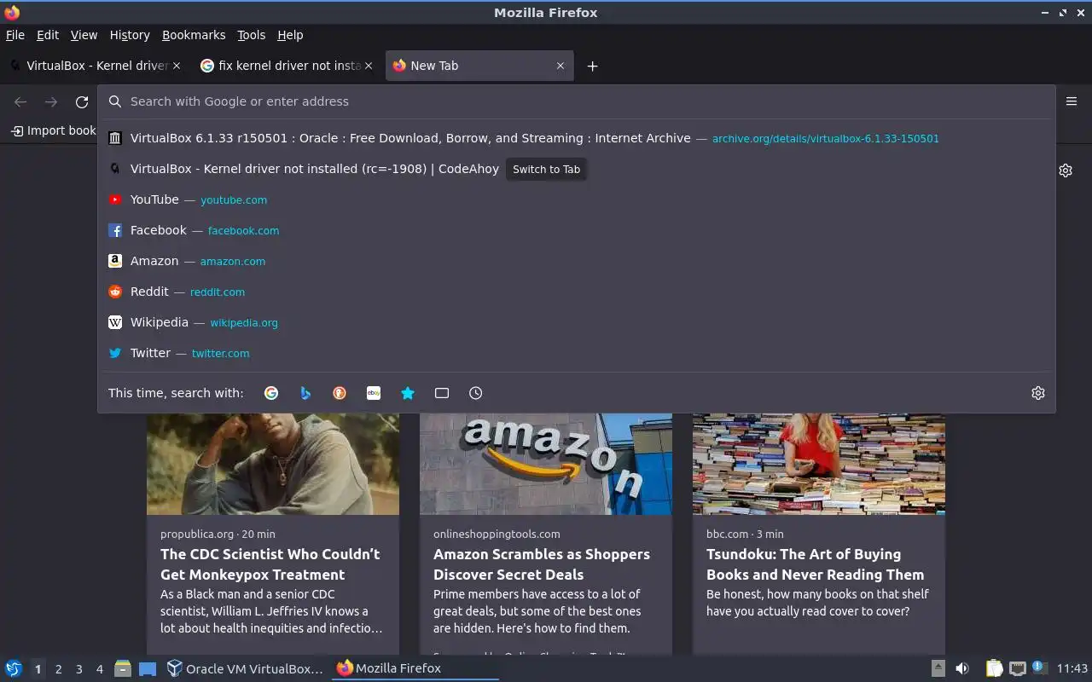This screenshot has width=1092, height=682.
Task: Open headline Amazon Scrambles as Shoppers Discover Secret Deals
Action: coord(542,564)
